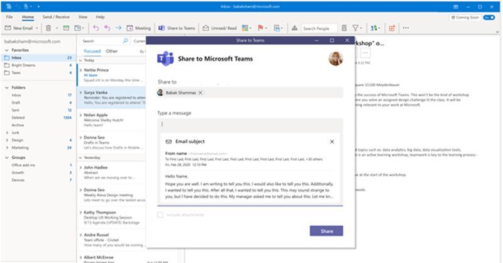Click the Address Book icon
Screen dimensions: 503x263
344,28
